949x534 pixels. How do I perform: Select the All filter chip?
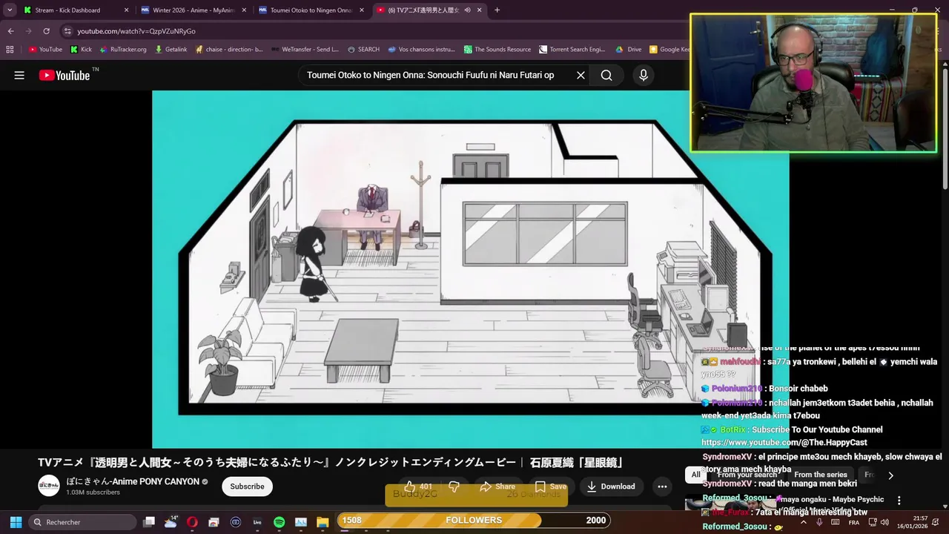click(695, 475)
